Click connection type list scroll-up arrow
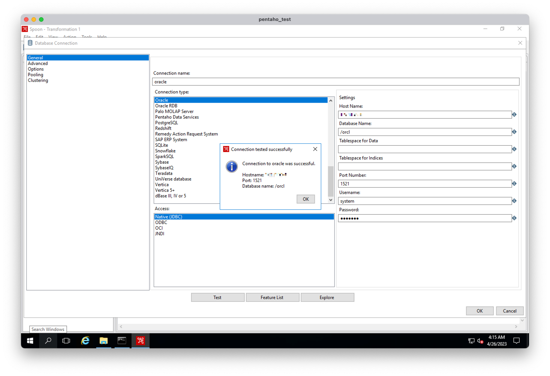550x376 pixels. pos(331,100)
